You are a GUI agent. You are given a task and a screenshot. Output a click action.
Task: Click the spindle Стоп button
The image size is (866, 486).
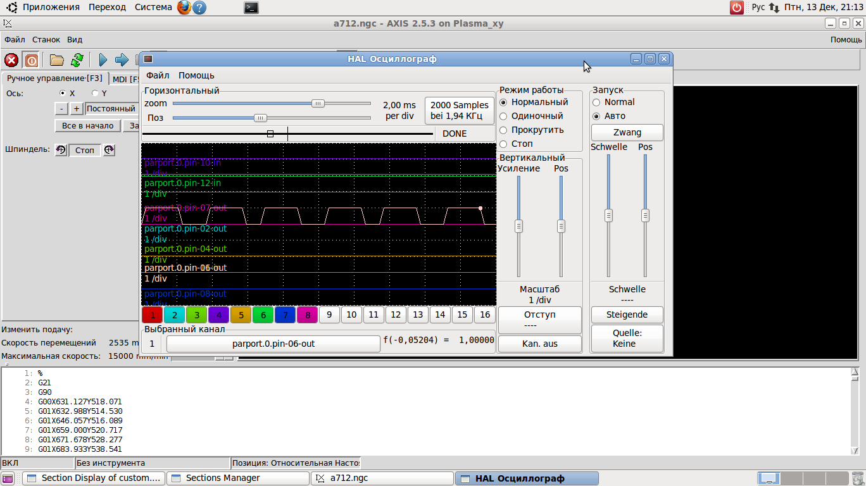point(85,150)
